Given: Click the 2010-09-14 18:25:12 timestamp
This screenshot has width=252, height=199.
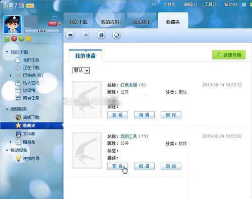Looking at the screenshot, I should click(222, 85).
